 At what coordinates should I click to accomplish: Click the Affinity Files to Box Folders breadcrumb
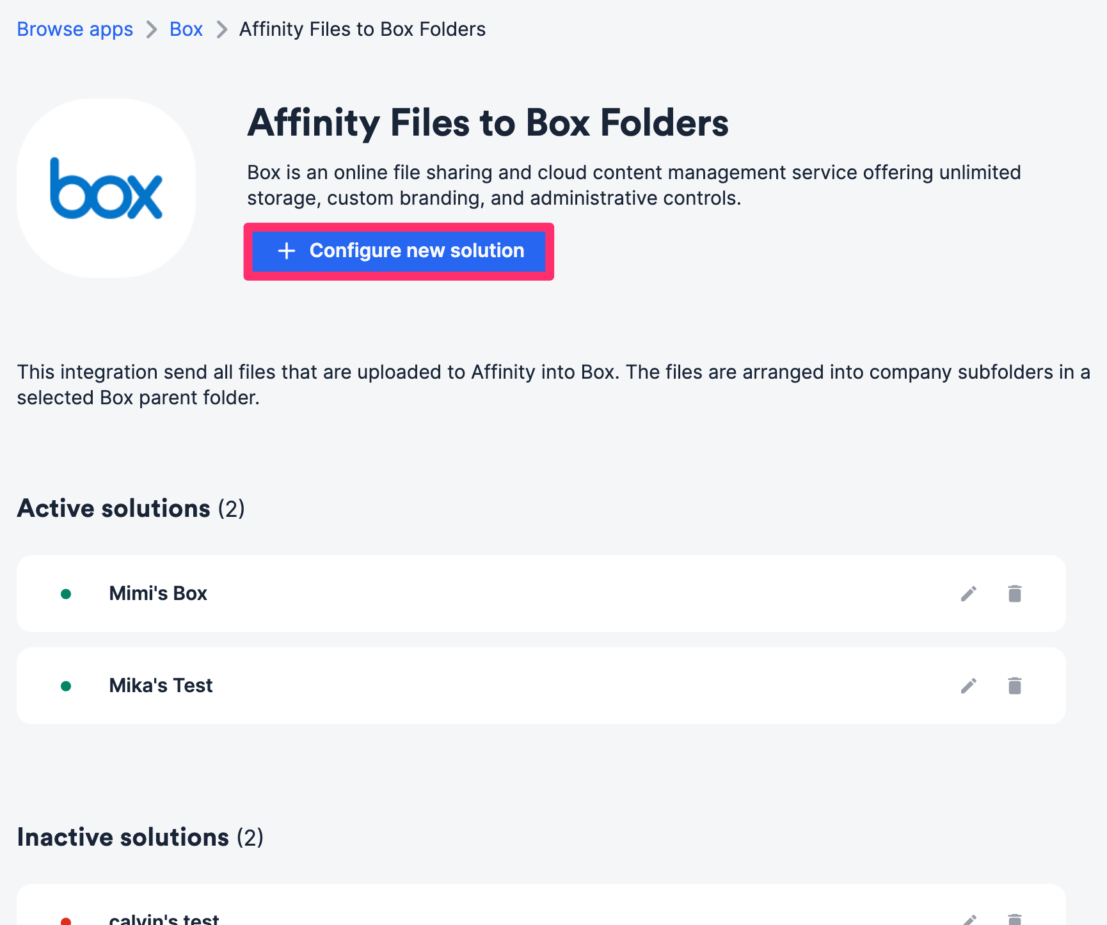pos(362,29)
